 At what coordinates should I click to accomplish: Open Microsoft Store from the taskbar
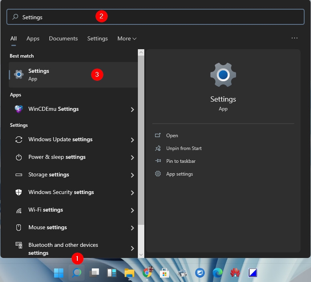coord(164,273)
